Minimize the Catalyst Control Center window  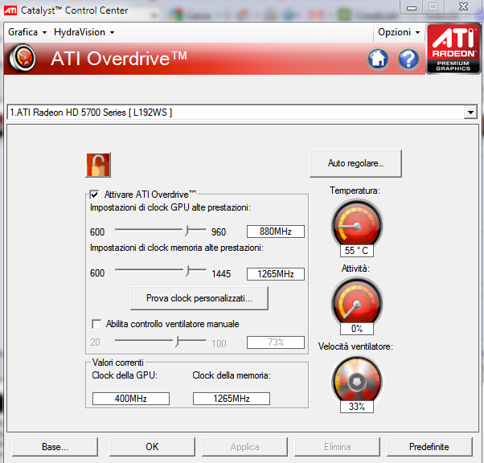[x=412, y=7]
